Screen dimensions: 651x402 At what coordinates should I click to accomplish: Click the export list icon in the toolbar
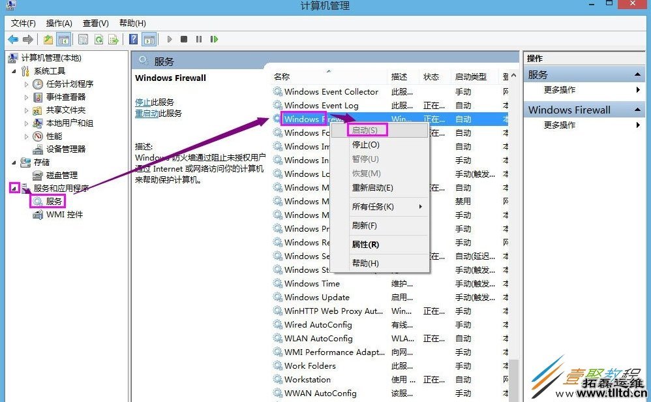tap(114, 39)
